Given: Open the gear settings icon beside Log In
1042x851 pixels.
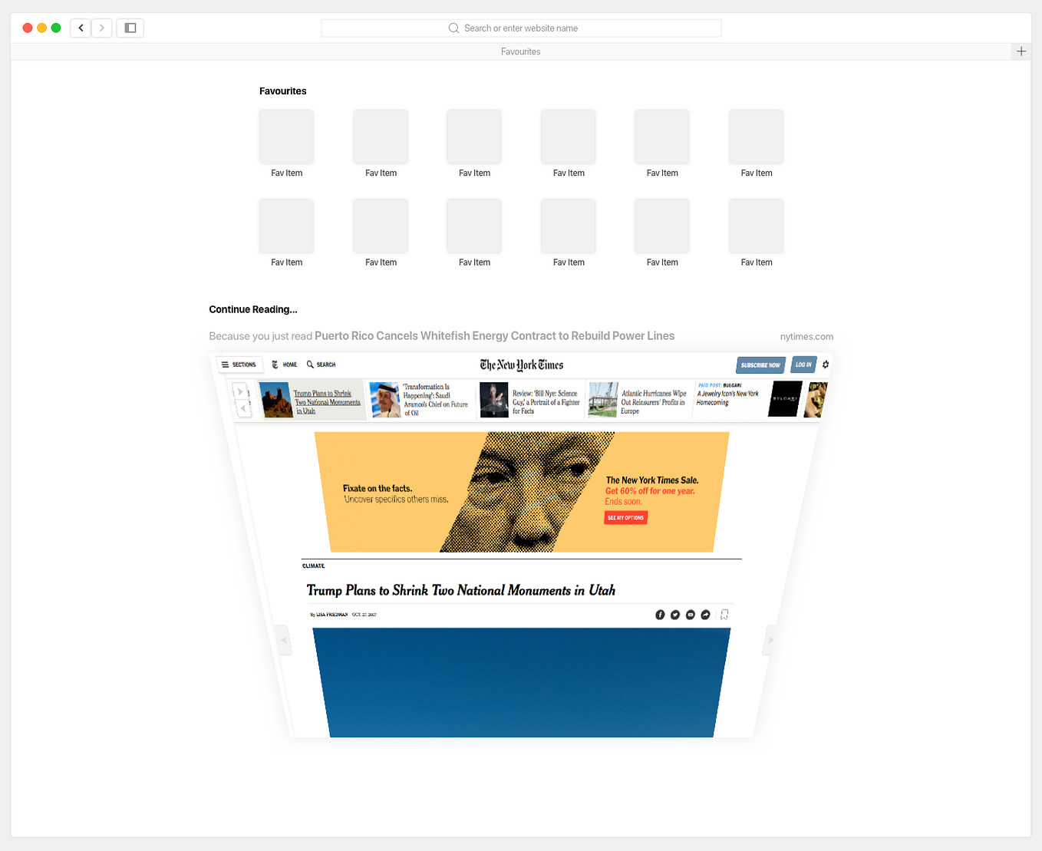Looking at the screenshot, I should coord(825,364).
